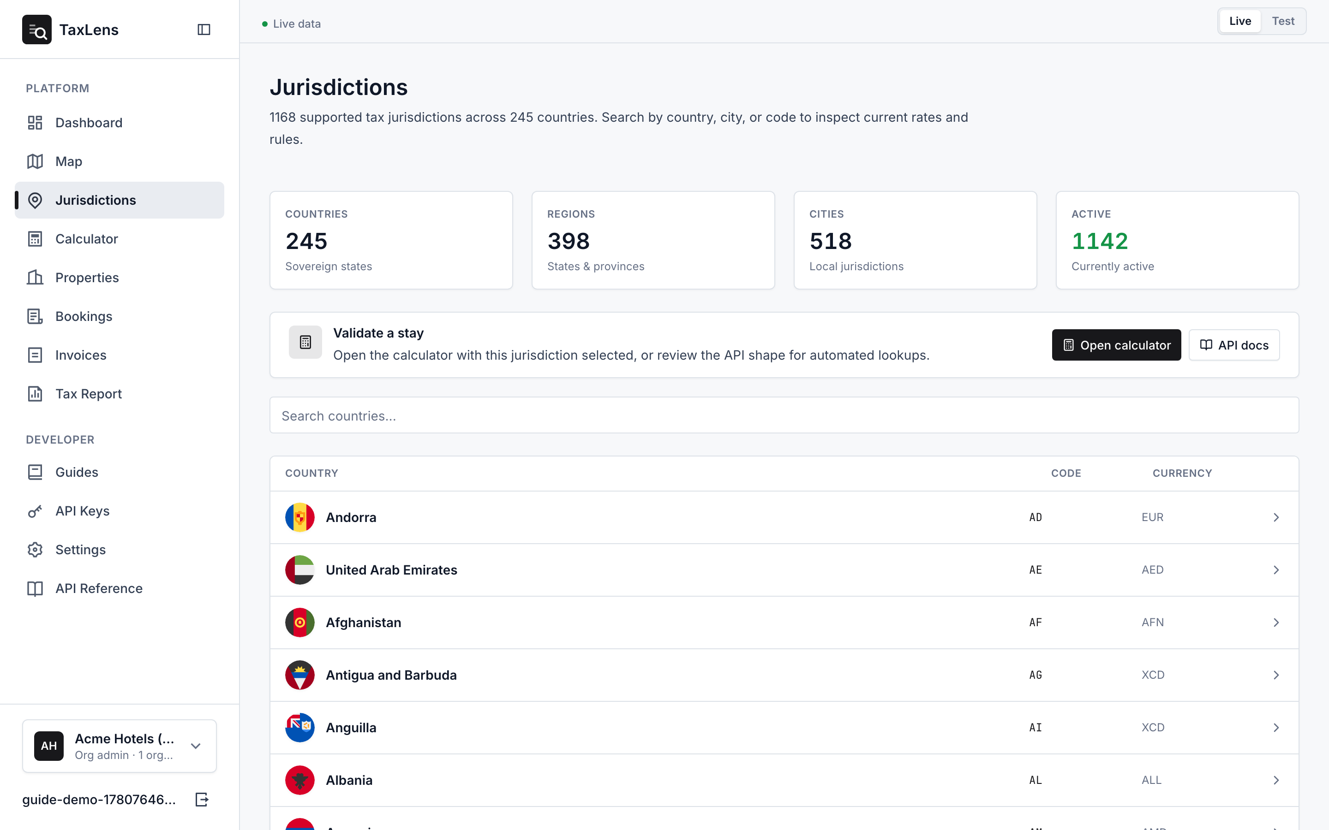Viewport: 1329px width, 830px height.
Task: Click the API Reference book icon
Action: click(x=35, y=588)
